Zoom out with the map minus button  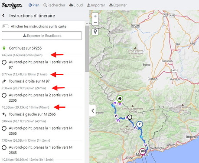(95, 23)
